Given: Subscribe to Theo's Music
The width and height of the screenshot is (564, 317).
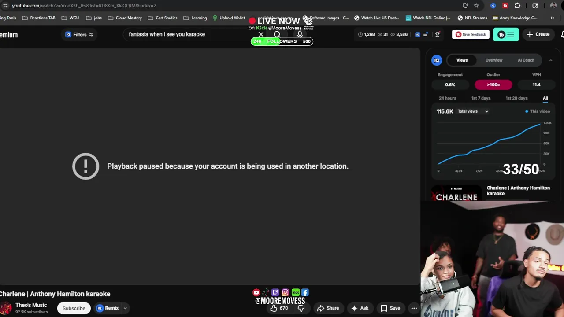Looking at the screenshot, I should [x=74, y=308].
